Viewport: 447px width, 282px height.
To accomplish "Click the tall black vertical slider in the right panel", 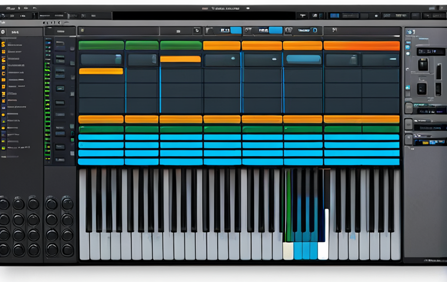I will [x=439, y=72].
